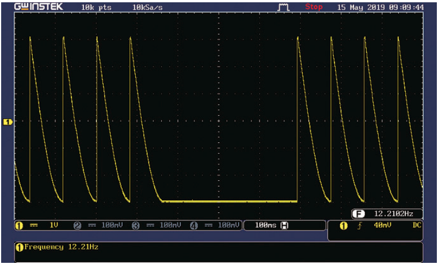Viewport: 438px width, 264px height.
Task: Click the GW INSTEK brand logo
Action: pos(39,7)
